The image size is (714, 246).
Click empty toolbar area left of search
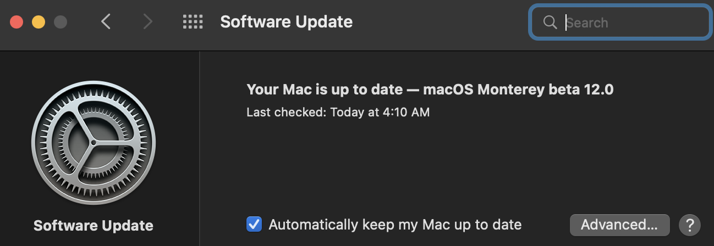pos(440,22)
